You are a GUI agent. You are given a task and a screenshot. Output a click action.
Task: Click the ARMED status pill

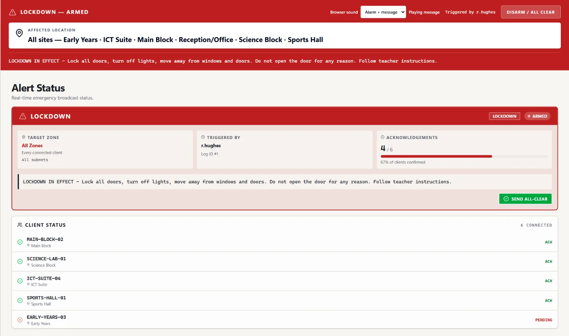coord(537,116)
